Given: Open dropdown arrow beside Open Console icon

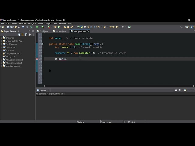Looking at the screenshot, I should (188, 90).
